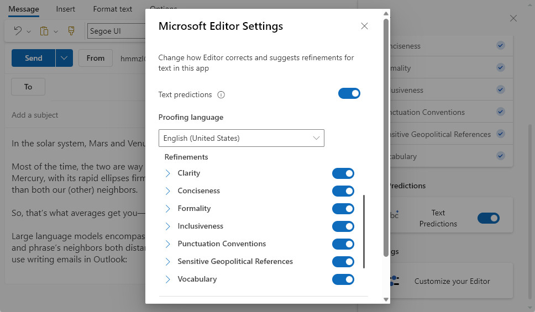535x312 pixels.
Task: Open the Proofing language dropdown
Action: click(x=241, y=138)
